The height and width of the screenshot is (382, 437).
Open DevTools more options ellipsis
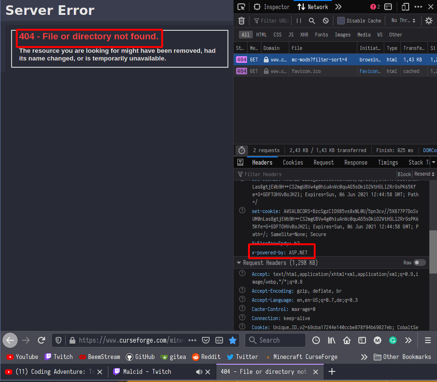418,7
